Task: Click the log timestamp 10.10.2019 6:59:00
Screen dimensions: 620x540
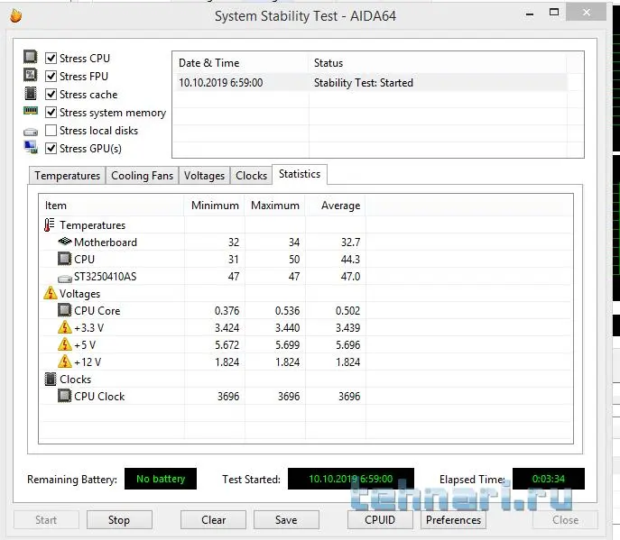Action: [x=220, y=83]
